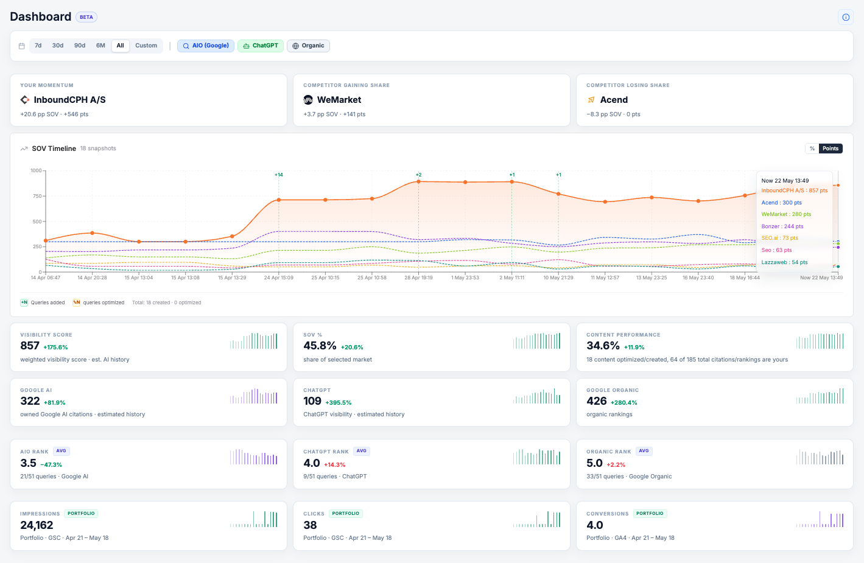Click the ChatGPT card sparkline
The image size is (864, 563).
(x=537, y=396)
